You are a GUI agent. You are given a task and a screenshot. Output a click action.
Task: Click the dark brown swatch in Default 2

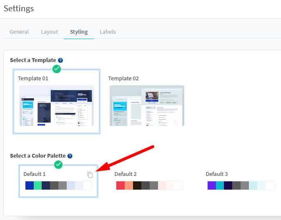pos(137,185)
